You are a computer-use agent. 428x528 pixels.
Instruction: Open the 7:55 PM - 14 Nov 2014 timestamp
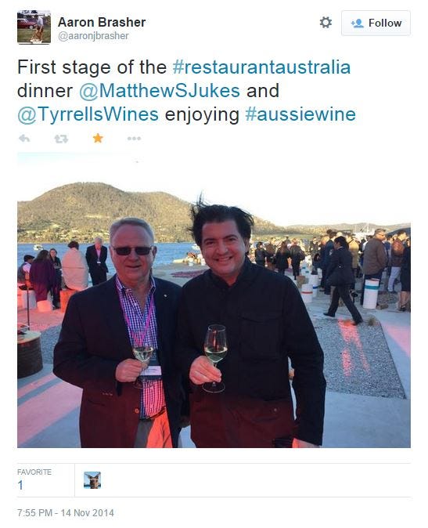coord(66,513)
